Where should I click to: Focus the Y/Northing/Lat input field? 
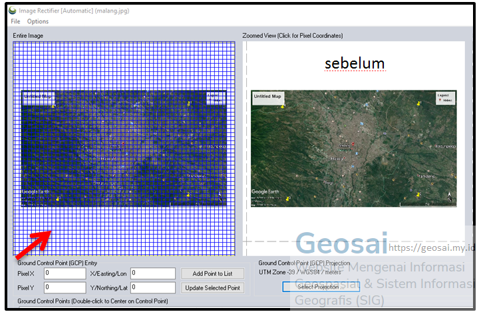pos(153,288)
